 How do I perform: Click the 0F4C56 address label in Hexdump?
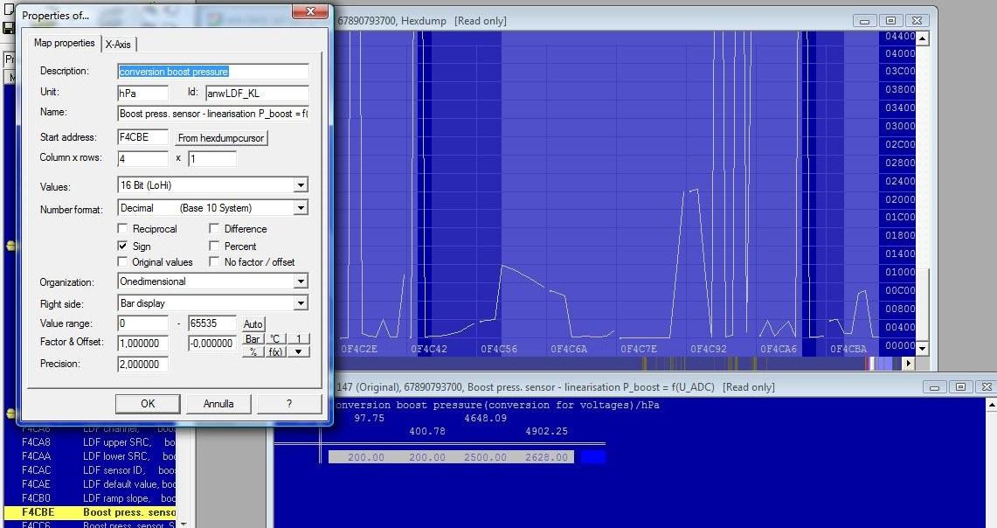pos(499,349)
